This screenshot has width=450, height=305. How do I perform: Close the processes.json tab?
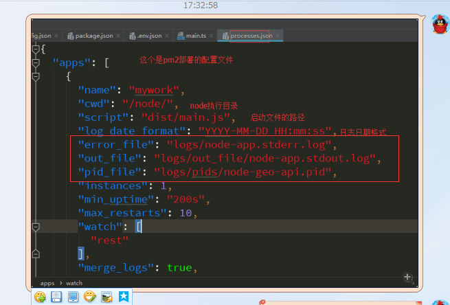[278, 36]
